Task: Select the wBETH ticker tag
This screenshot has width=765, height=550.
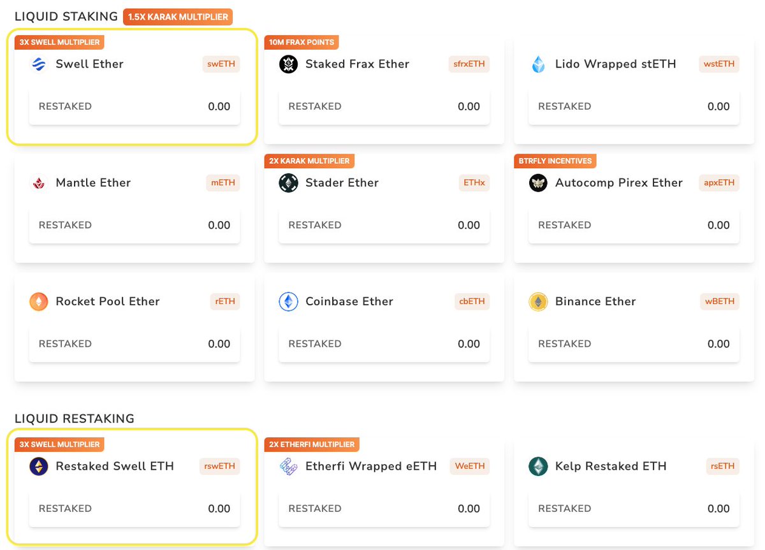Action: tap(720, 301)
